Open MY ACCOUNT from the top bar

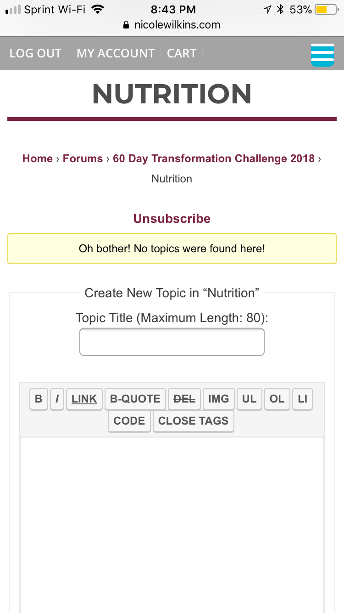point(116,53)
